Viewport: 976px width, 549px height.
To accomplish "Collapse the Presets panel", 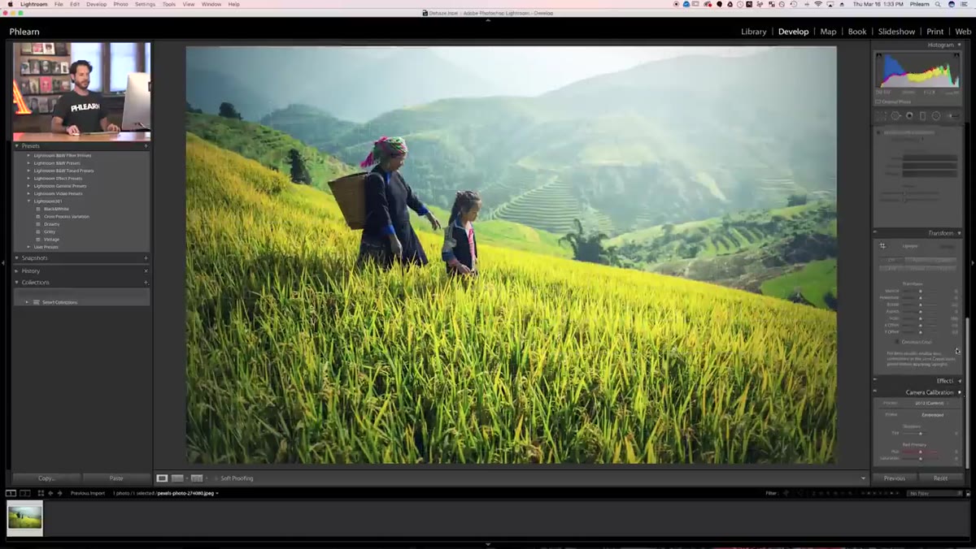I will [17, 146].
